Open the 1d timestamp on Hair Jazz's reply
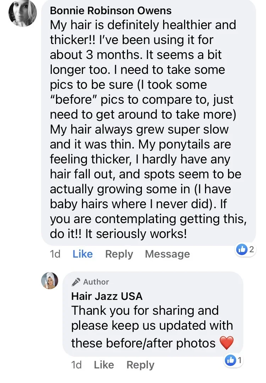Viewport: 266px width, 383px height. (x=77, y=365)
